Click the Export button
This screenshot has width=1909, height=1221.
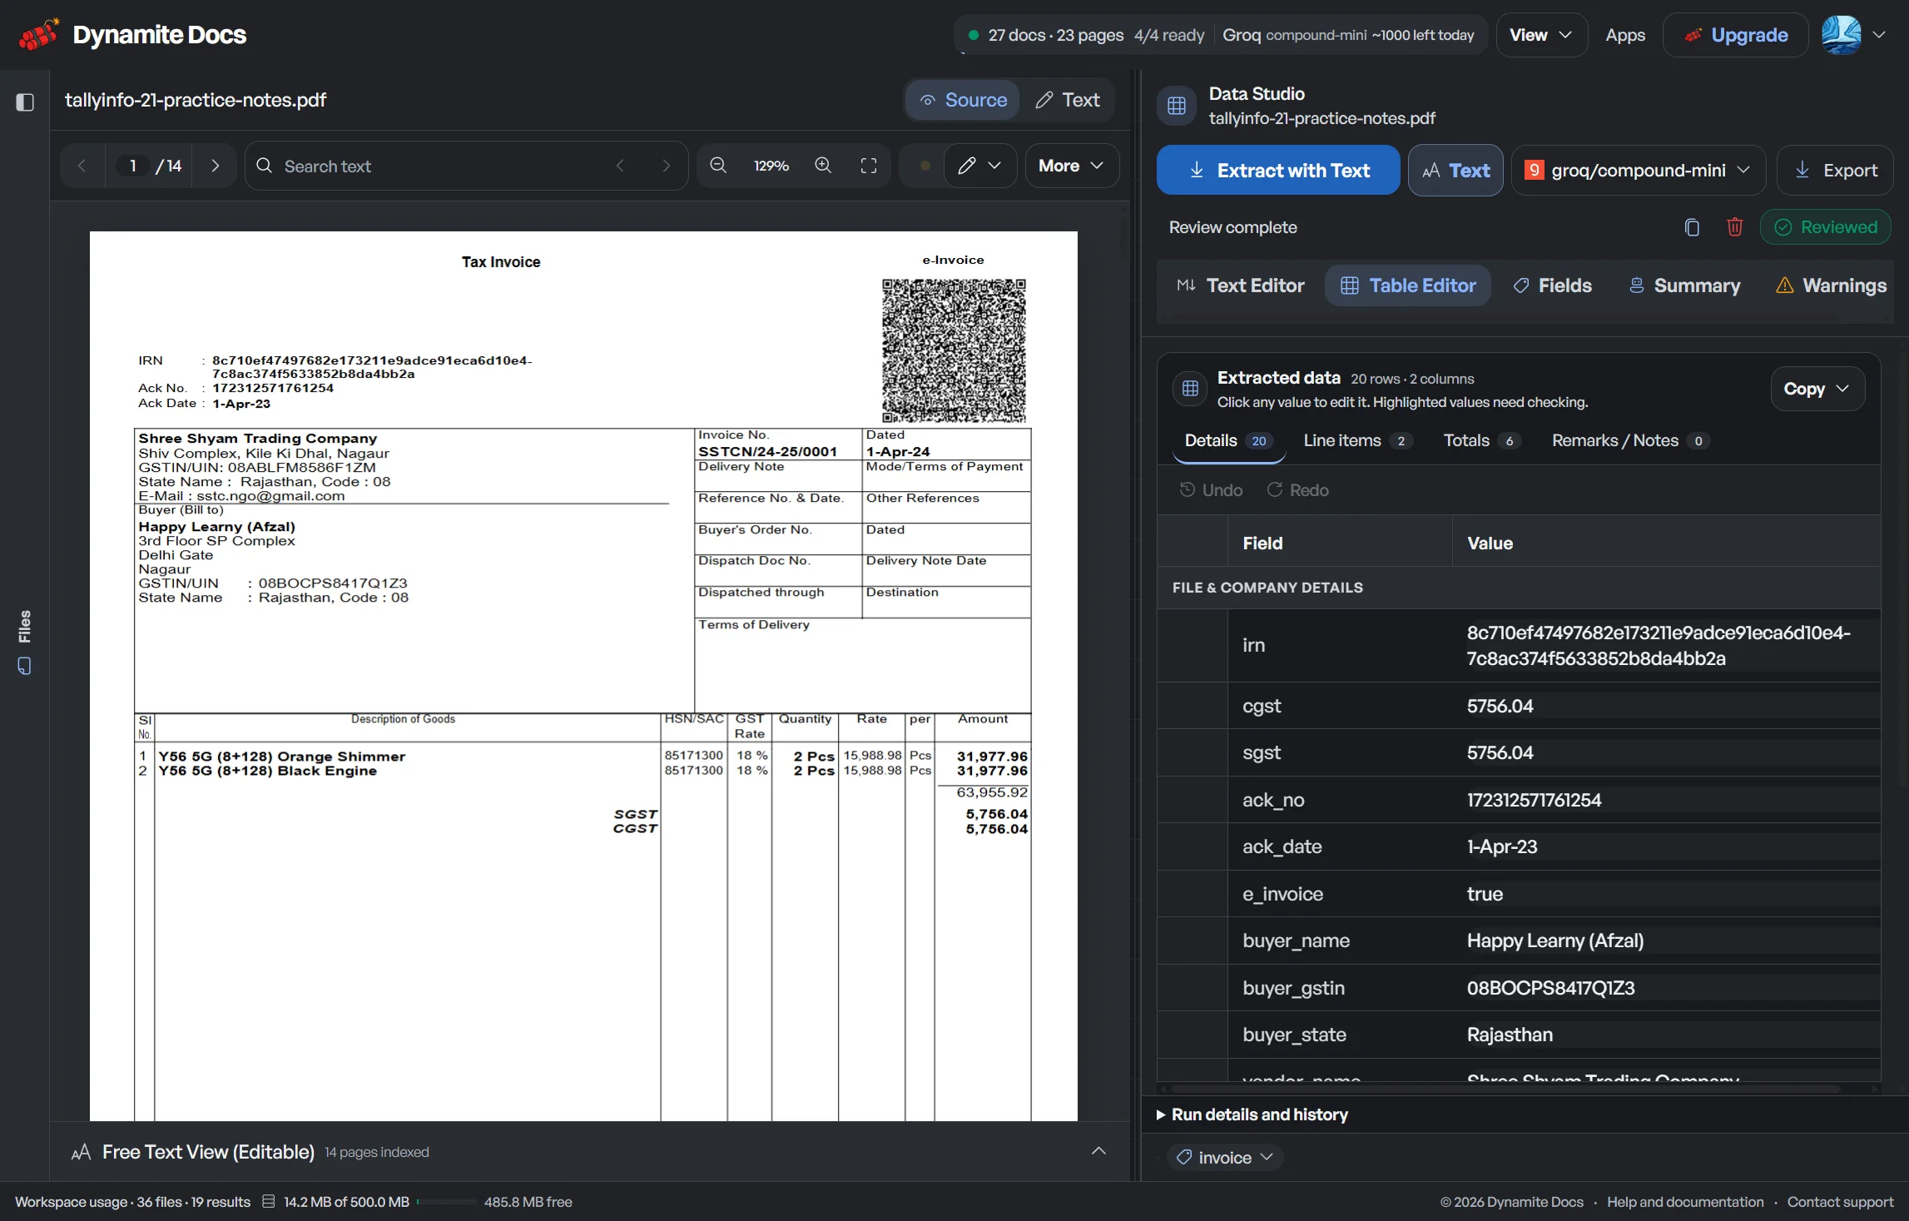[x=1835, y=171]
